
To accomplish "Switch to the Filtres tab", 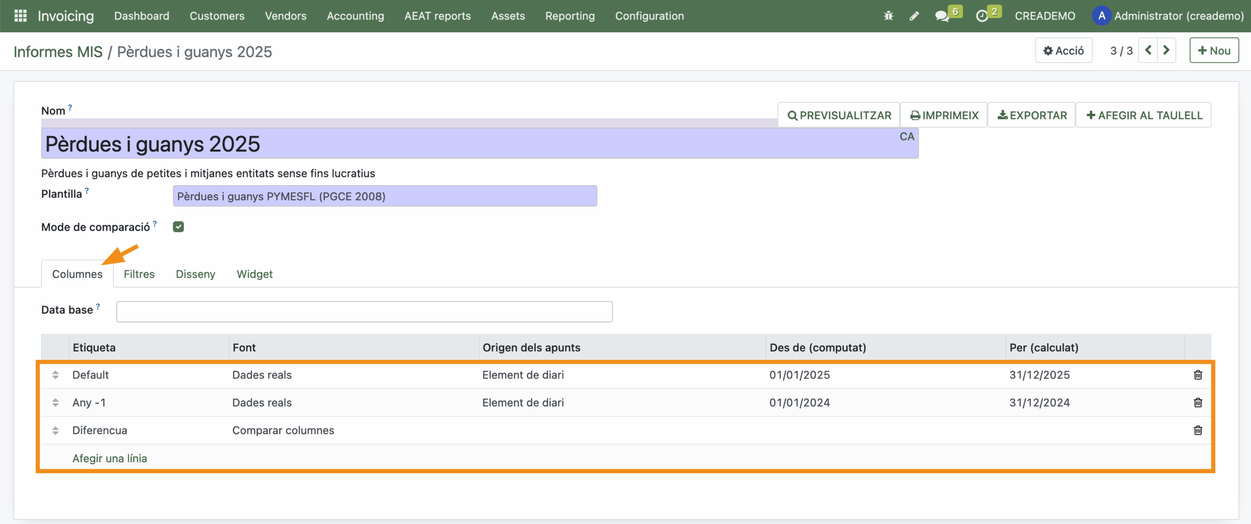I will coord(139,274).
